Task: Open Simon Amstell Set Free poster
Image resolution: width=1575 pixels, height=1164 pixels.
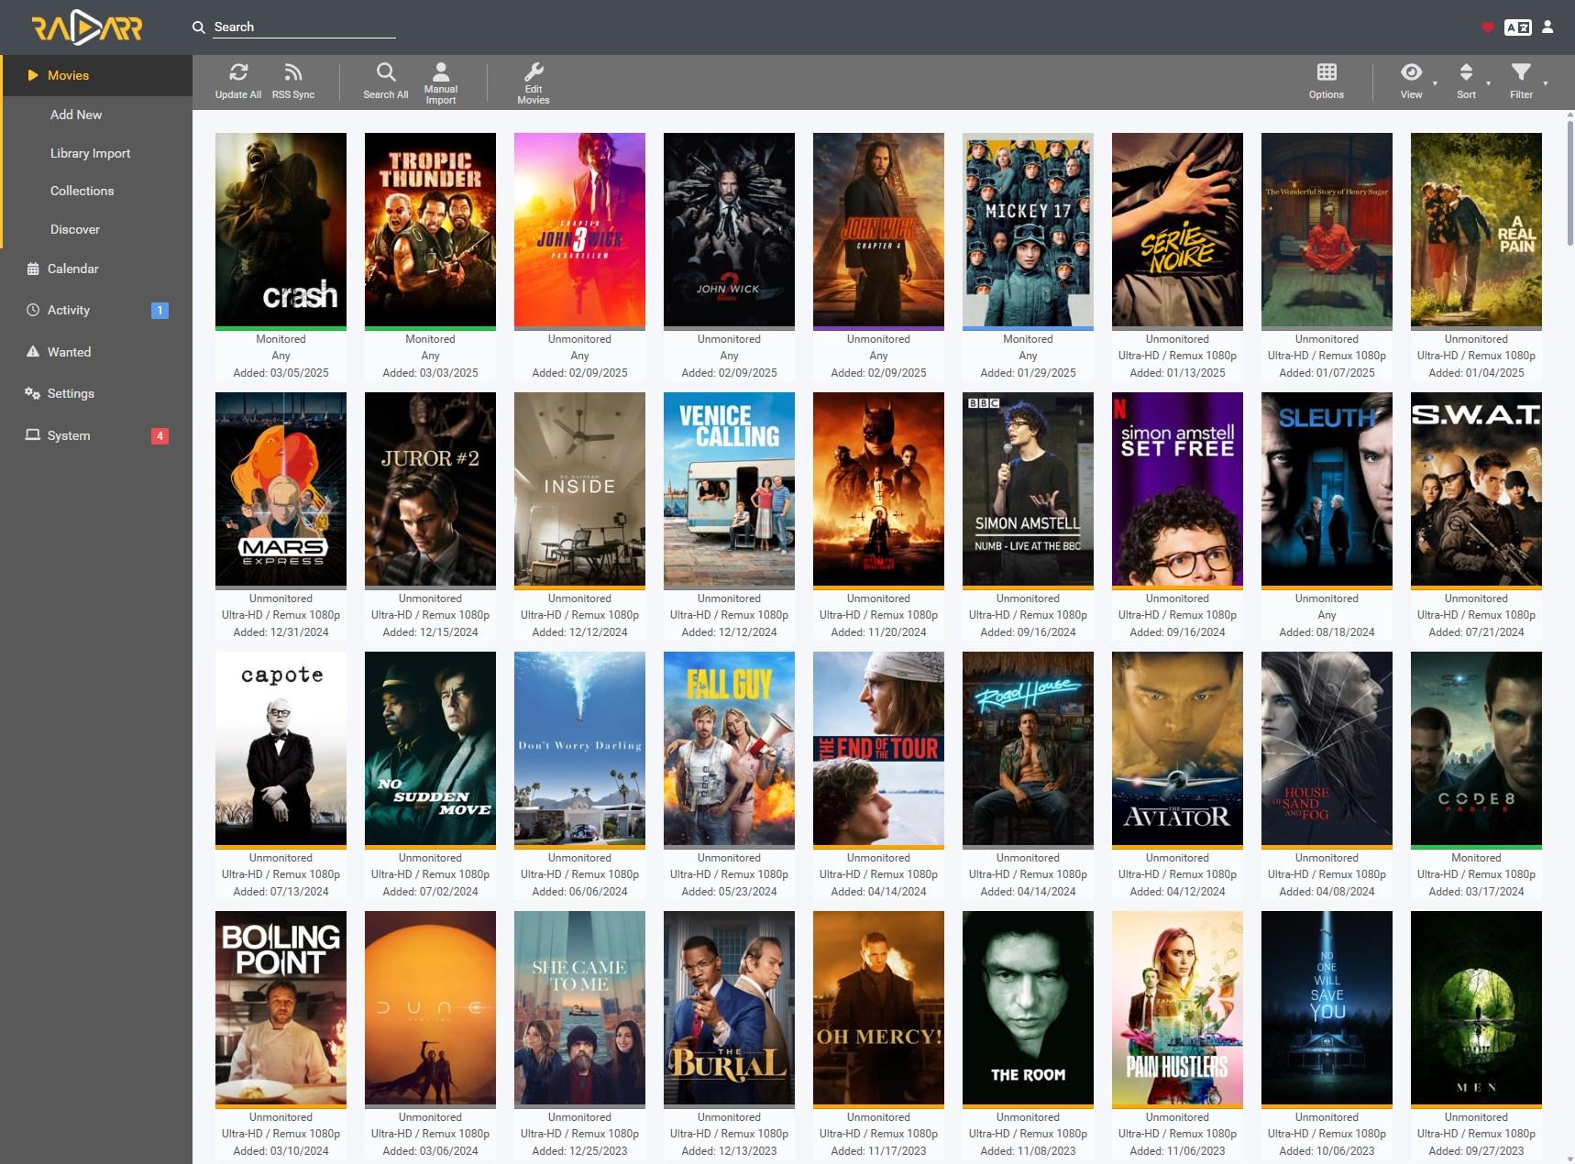Action: tap(1177, 489)
